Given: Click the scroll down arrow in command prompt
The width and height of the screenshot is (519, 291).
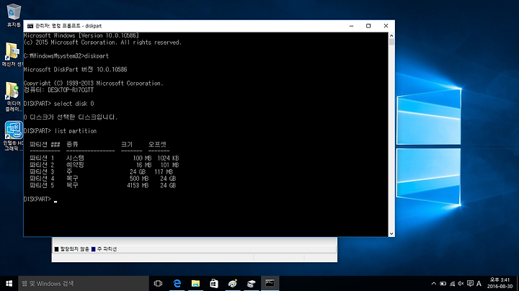Looking at the screenshot, I should tap(391, 234).
